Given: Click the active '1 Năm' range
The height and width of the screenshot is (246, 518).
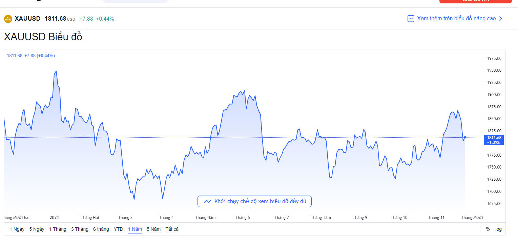Looking at the screenshot, I should pos(135,229).
